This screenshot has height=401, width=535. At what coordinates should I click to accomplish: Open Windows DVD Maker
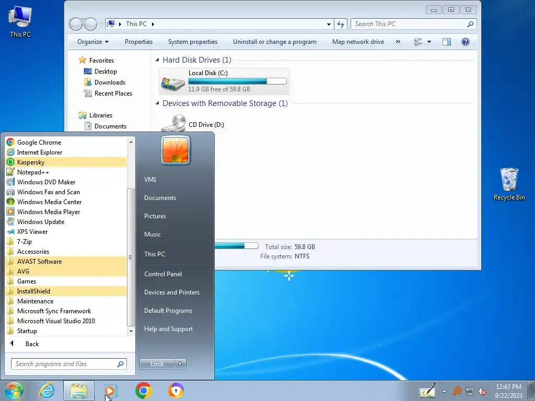point(66,182)
